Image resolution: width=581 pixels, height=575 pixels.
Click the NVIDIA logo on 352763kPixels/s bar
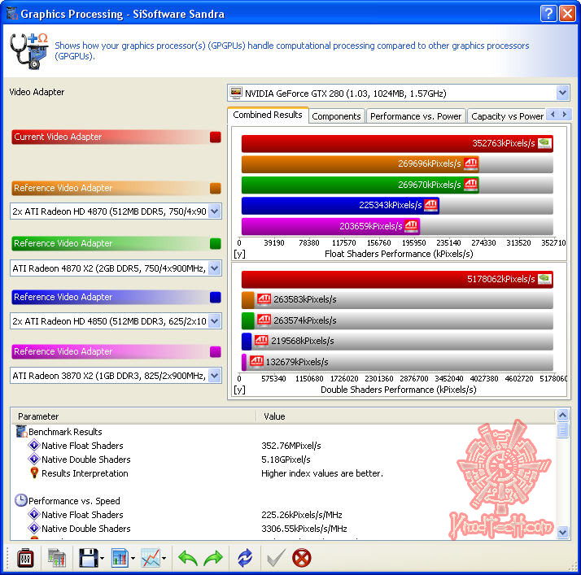tap(544, 143)
